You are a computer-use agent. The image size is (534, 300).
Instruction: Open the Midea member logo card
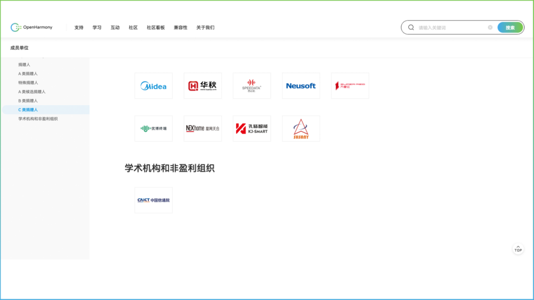154,86
